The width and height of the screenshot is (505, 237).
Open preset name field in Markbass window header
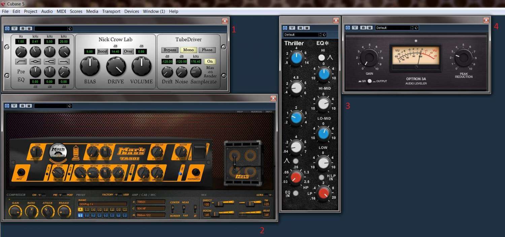coord(51,106)
